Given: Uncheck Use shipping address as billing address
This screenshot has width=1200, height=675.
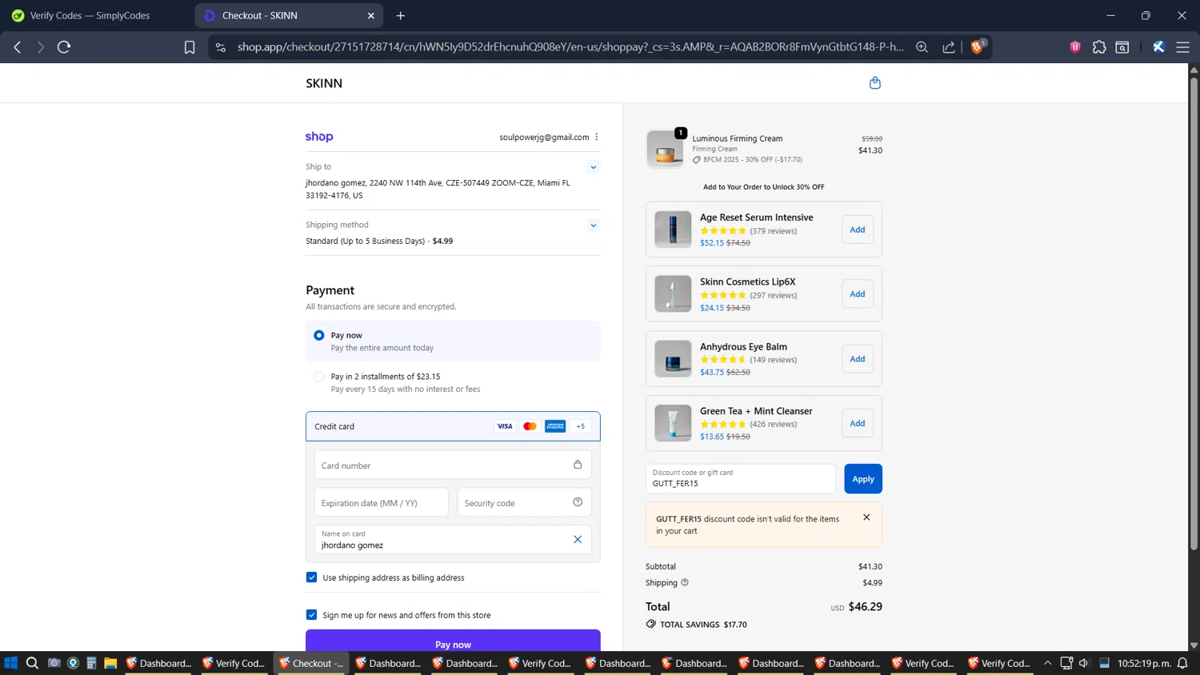Looking at the screenshot, I should tap(312, 577).
